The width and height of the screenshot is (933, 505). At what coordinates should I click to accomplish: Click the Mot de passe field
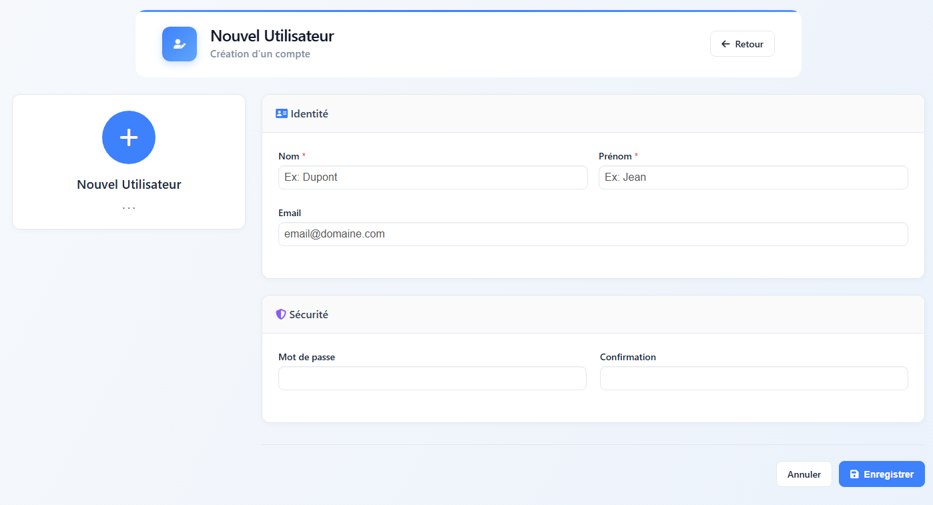(x=432, y=378)
